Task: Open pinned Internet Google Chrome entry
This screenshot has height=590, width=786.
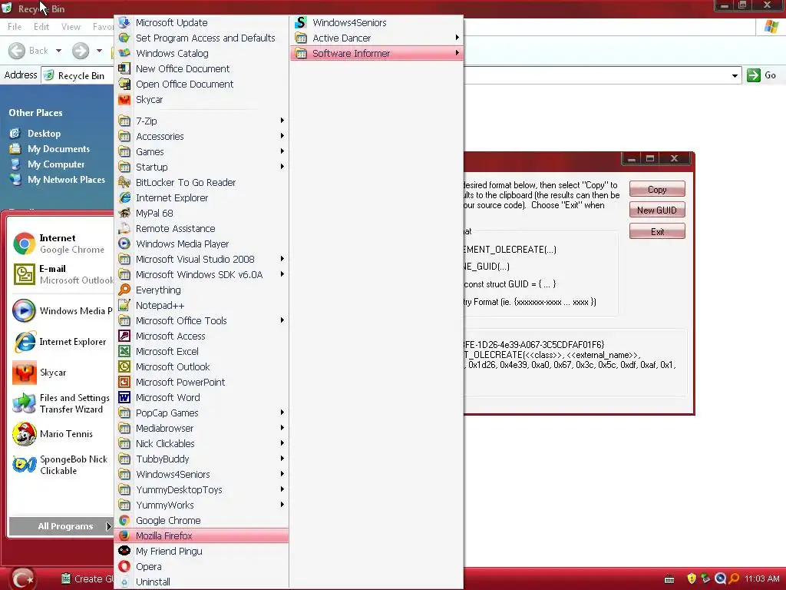Action: coord(61,244)
